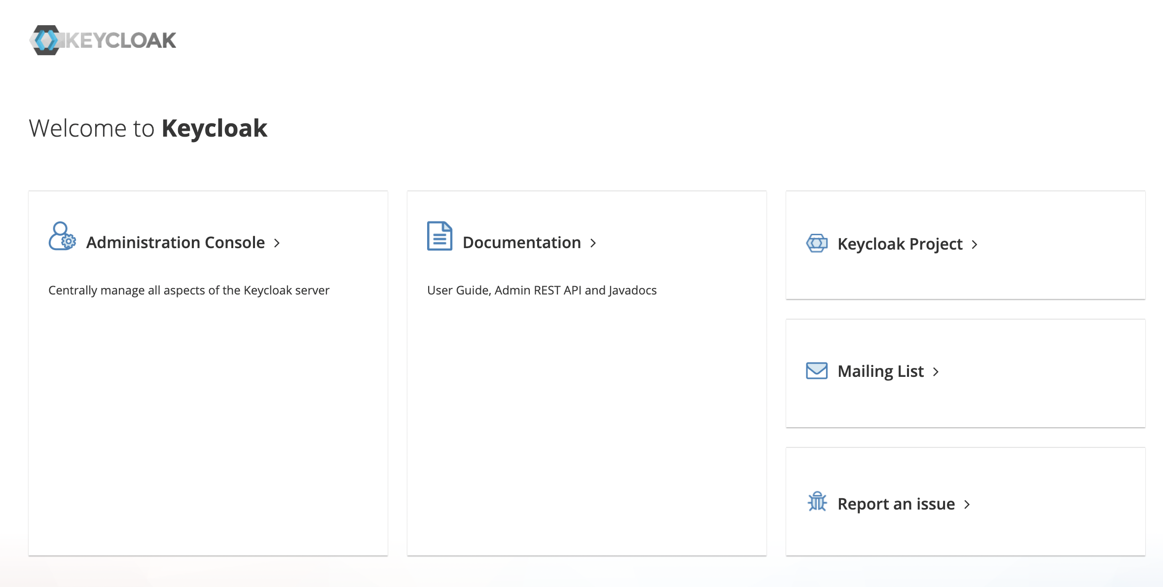Click the hexagon icon beside Keycloak Project
Image resolution: width=1163 pixels, height=587 pixels.
[x=816, y=243]
